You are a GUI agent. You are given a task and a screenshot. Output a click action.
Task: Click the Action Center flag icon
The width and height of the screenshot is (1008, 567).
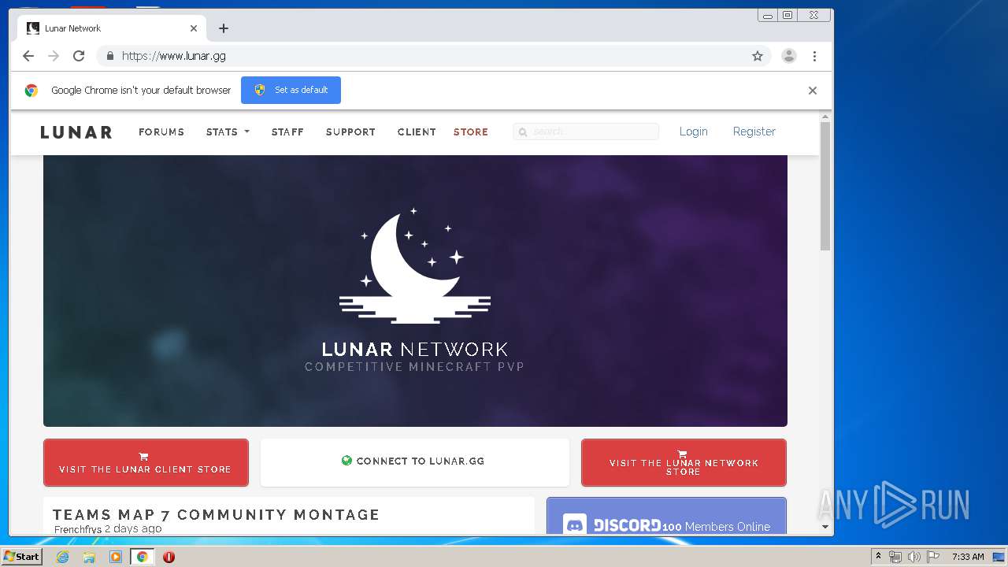coord(933,557)
